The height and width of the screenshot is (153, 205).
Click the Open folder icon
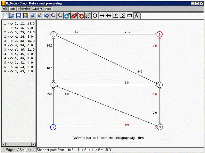click(12, 16)
